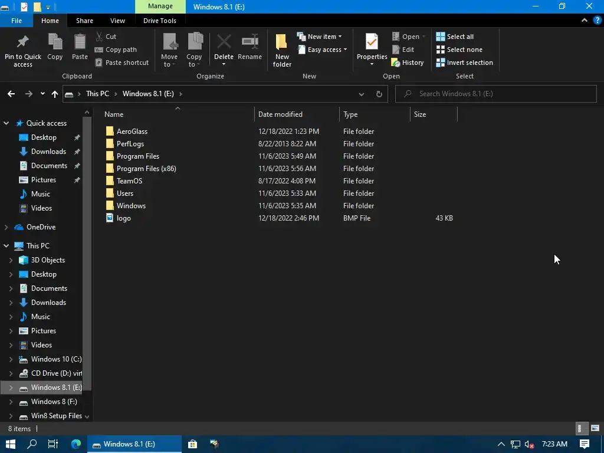Viewport: 604px width, 453px height.
Task: Open the notification Action Center
Action: pyautogui.click(x=585, y=444)
